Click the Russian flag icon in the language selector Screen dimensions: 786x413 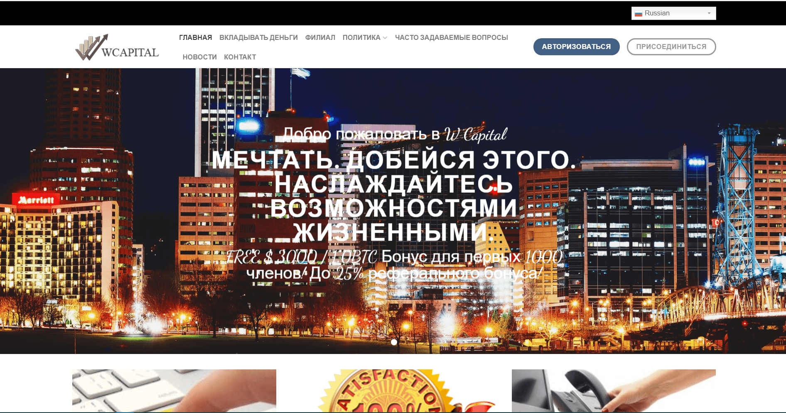tap(639, 13)
